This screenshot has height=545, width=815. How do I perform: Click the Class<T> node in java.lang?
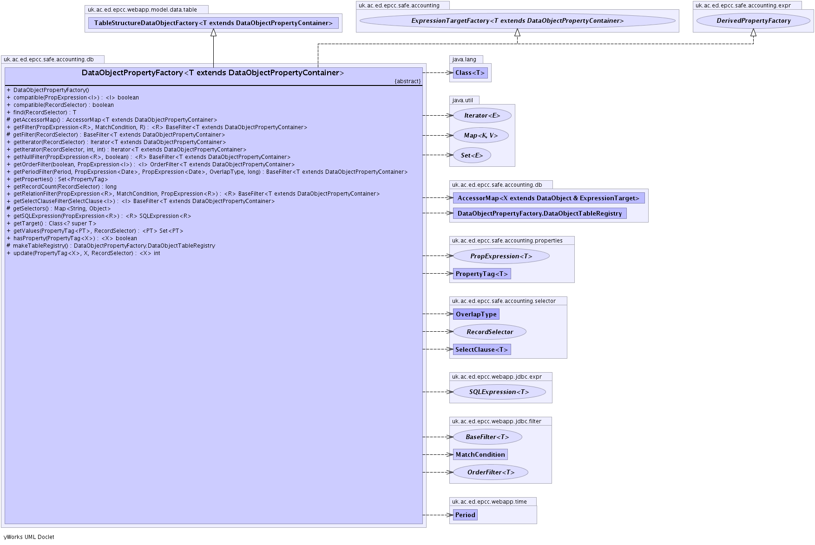tap(470, 72)
